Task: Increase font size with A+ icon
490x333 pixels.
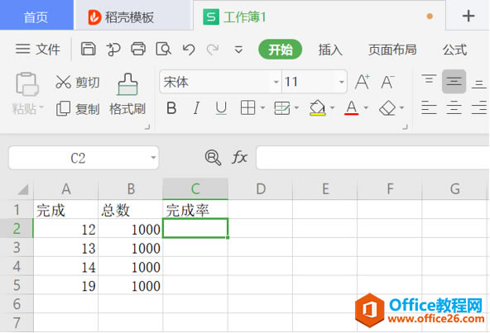Action: tap(363, 82)
